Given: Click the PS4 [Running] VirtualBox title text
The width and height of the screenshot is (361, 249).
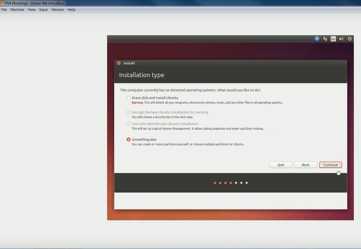Looking at the screenshot, I should (35, 3).
